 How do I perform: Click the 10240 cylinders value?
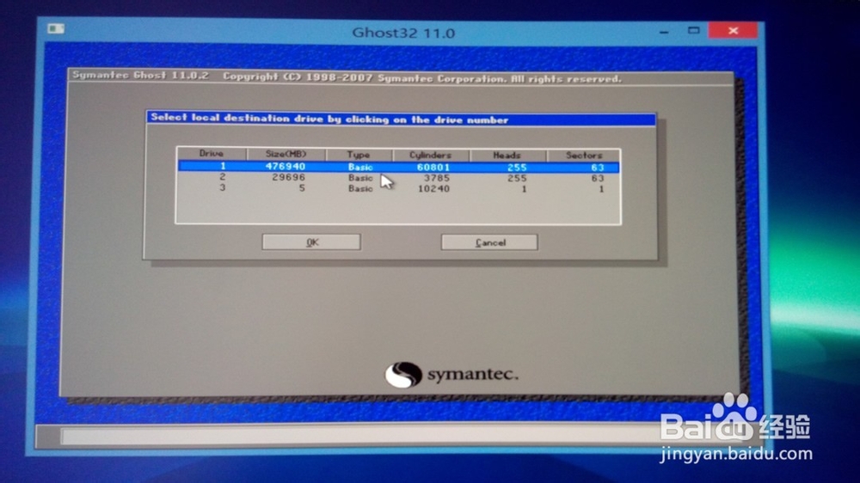(x=433, y=188)
